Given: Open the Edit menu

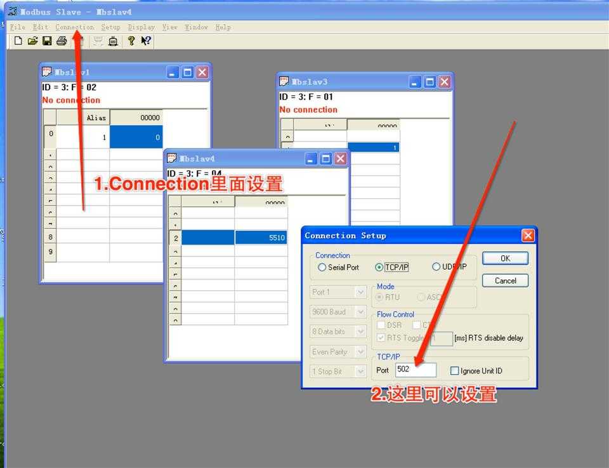Looking at the screenshot, I should click(x=41, y=27).
